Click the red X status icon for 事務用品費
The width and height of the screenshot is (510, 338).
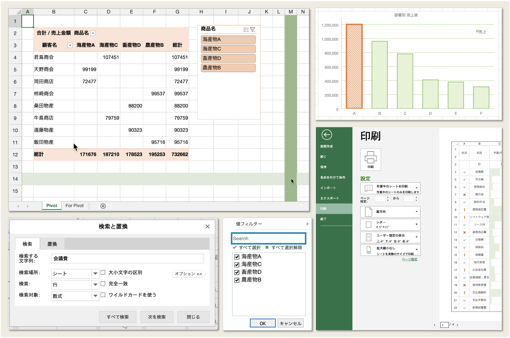[x=464, y=232]
